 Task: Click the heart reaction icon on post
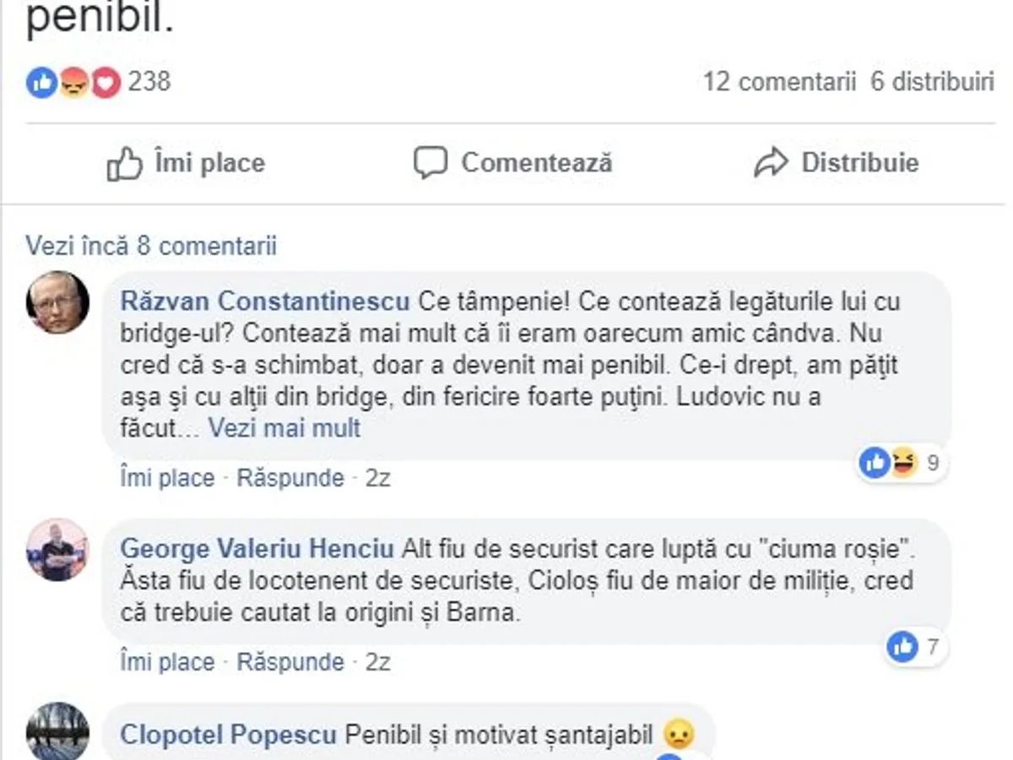click(106, 82)
